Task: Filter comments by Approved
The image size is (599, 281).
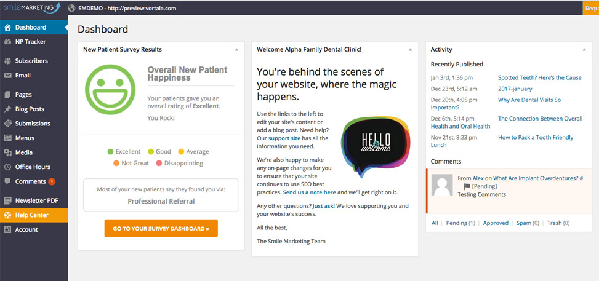Action: (x=496, y=223)
